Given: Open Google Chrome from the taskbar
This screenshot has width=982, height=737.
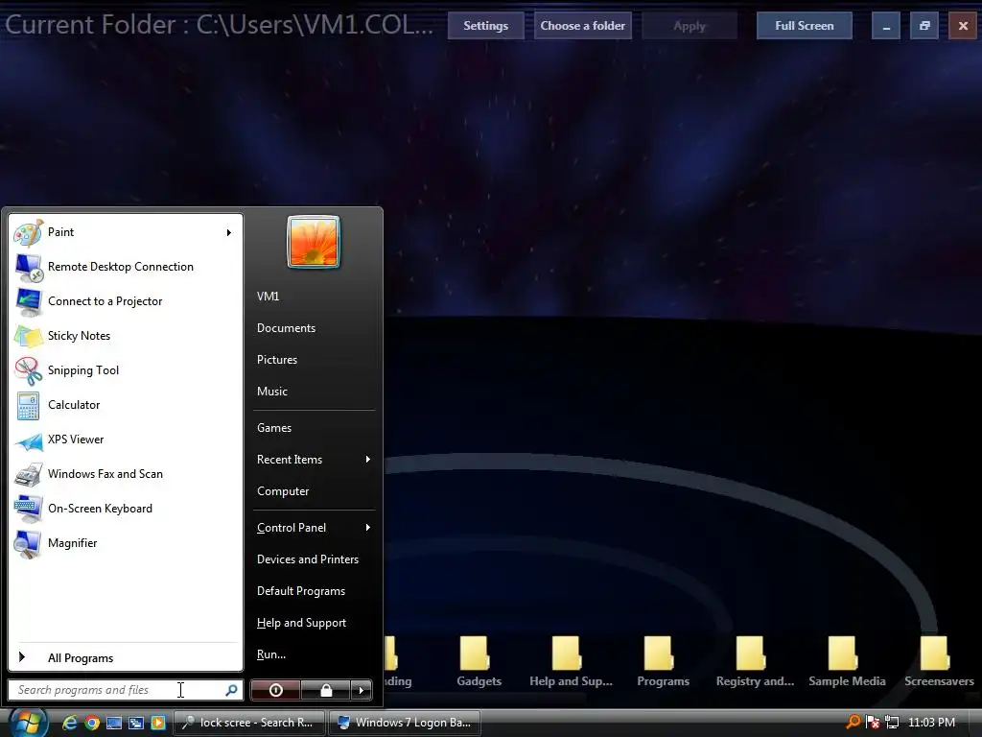Looking at the screenshot, I should [x=92, y=723].
